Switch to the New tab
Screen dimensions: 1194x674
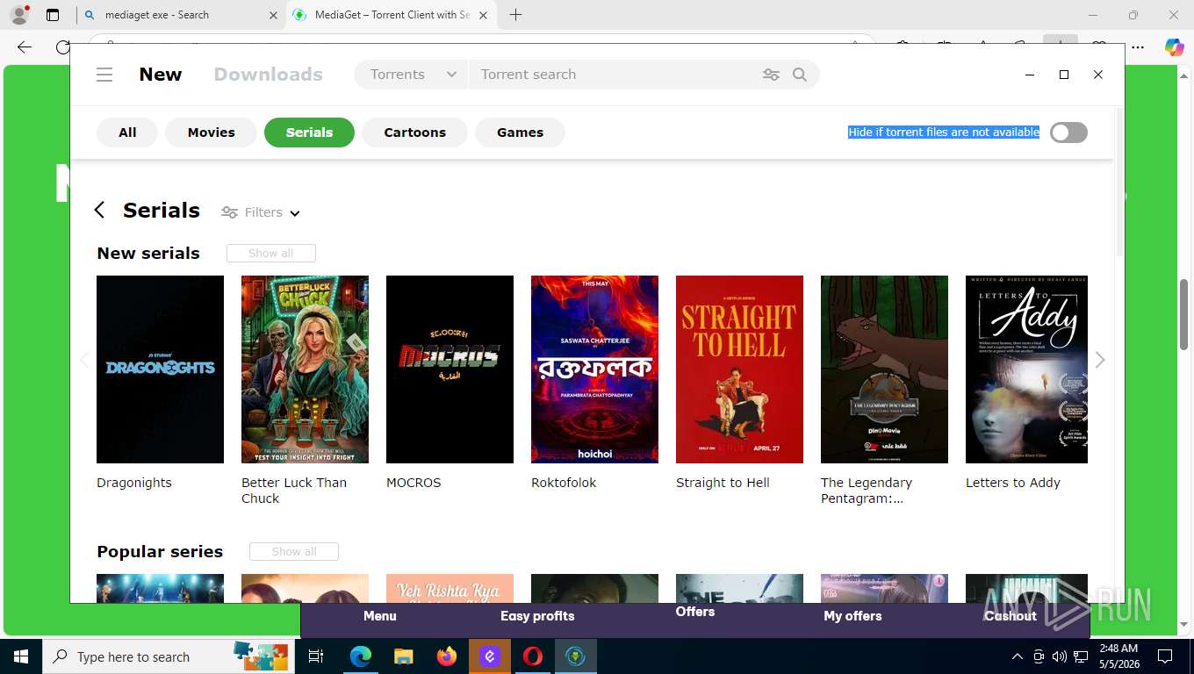tap(161, 75)
